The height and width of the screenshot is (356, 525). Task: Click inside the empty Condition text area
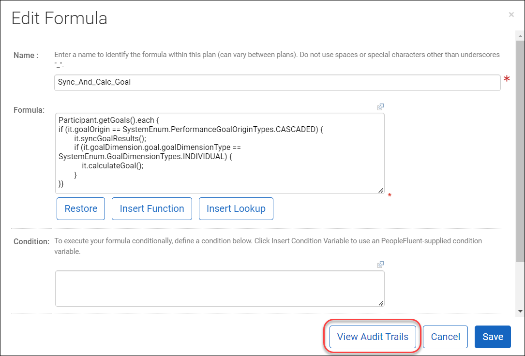[x=220, y=288]
